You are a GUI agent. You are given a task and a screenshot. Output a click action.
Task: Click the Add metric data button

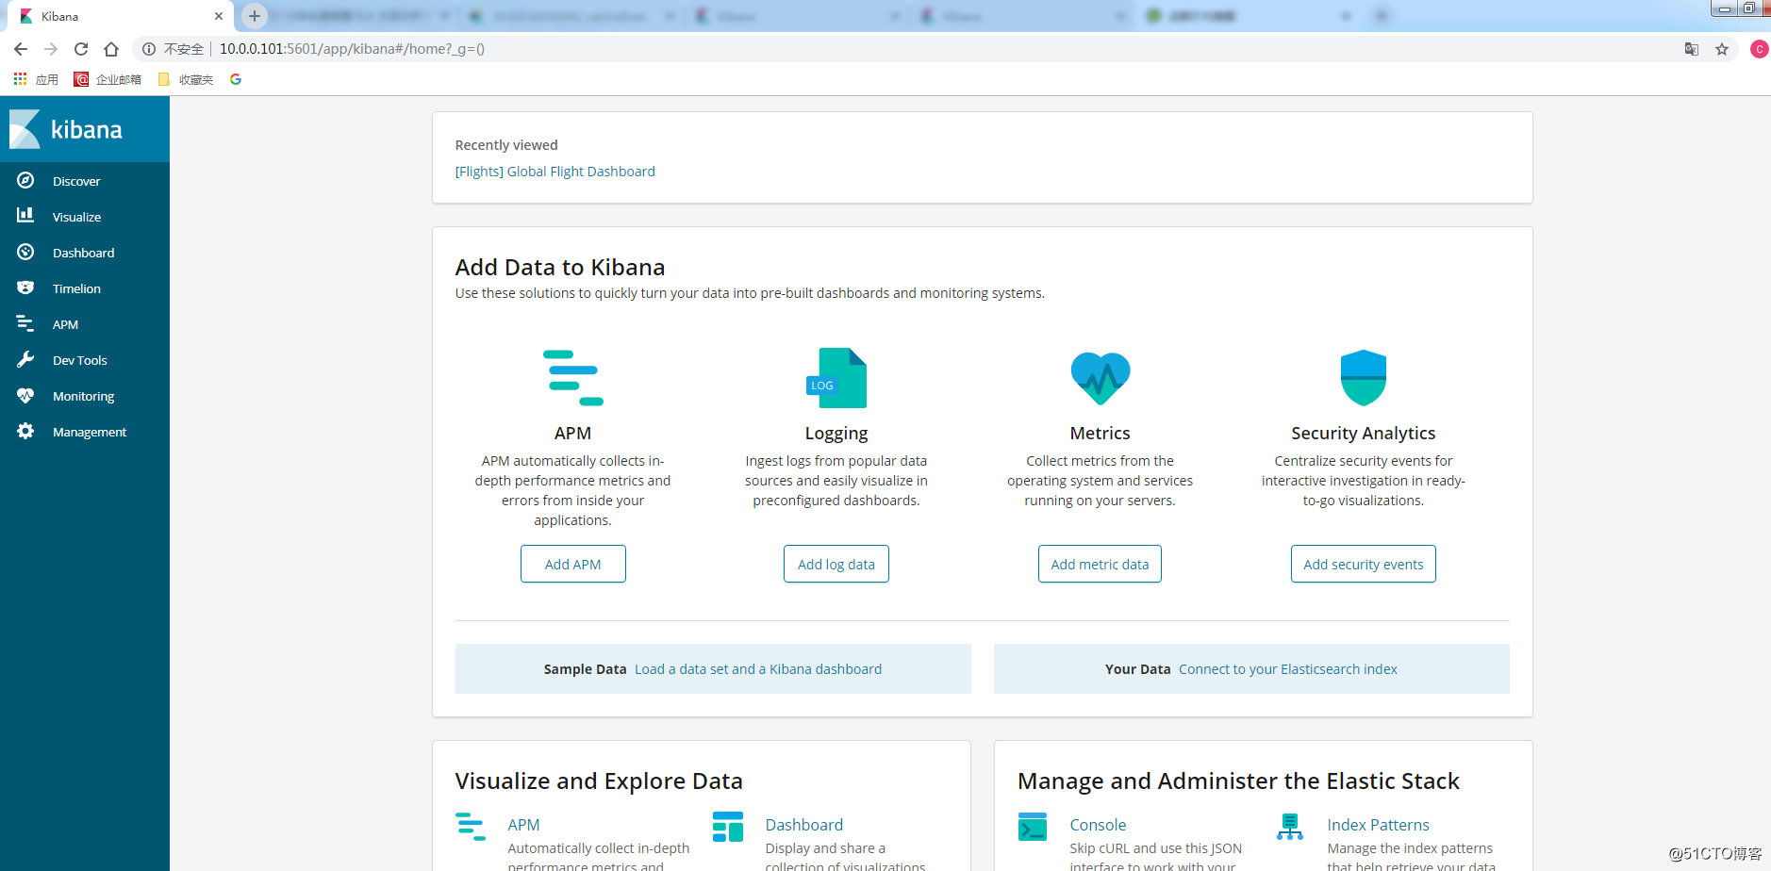1100,564
